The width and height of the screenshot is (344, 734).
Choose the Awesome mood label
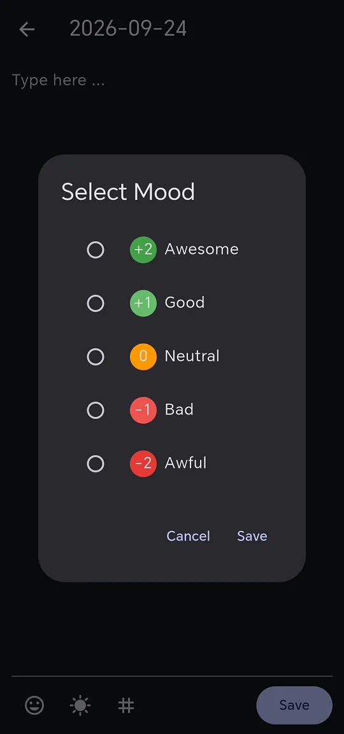coord(201,249)
